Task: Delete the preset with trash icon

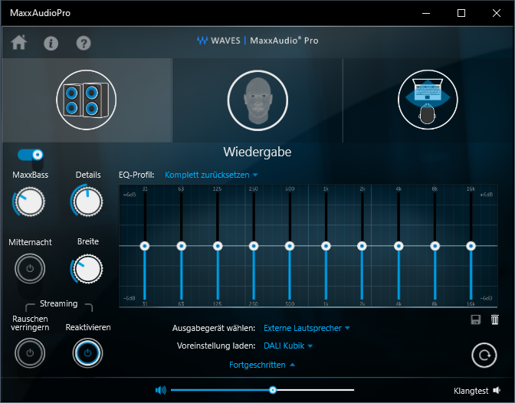Action: pos(495,319)
